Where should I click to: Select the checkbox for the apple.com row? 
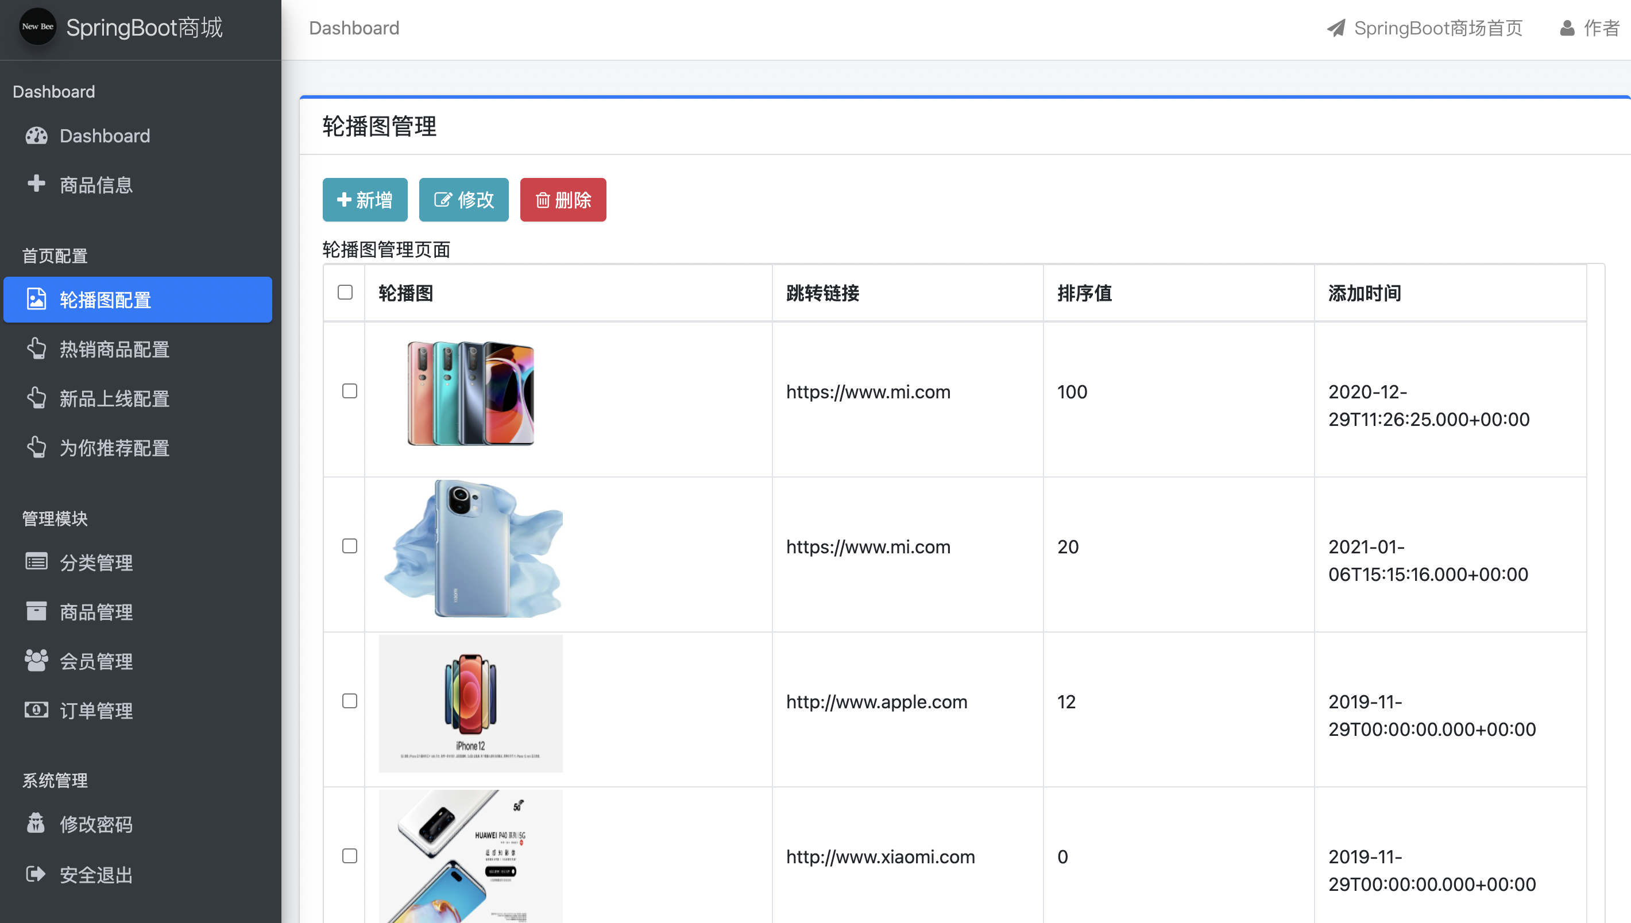[349, 701]
